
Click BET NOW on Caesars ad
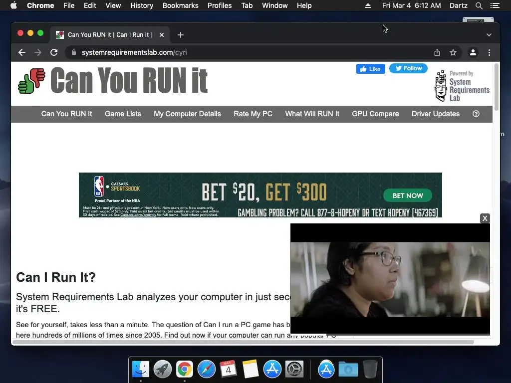tap(408, 195)
